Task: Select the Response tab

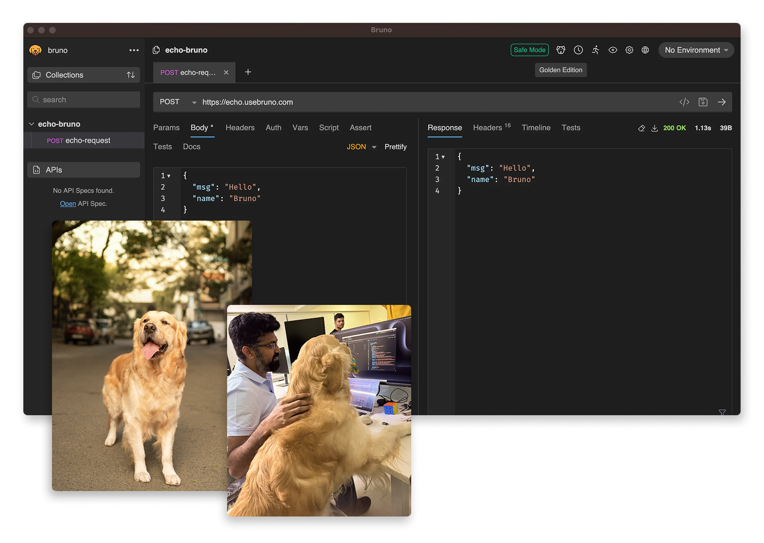Action: tap(445, 128)
